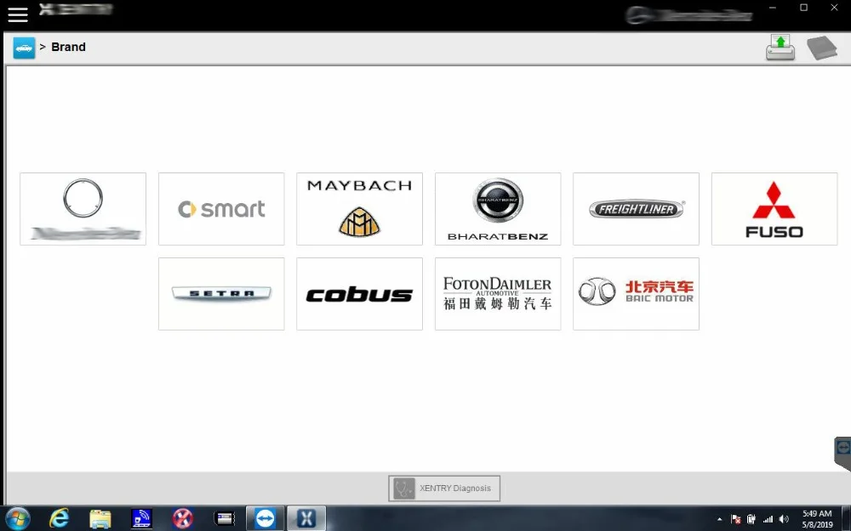The height and width of the screenshot is (531, 851).
Task: Click the Action Center flag tray icon
Action: tap(736, 519)
